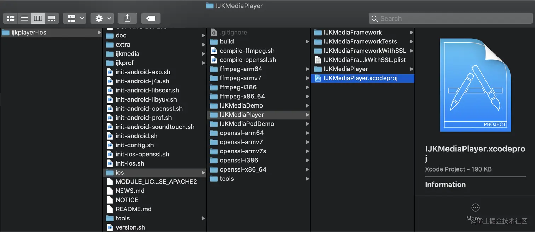
Task: Click the IJKMediaFra...kWithSSL.plist file icon
Action: 317,60
